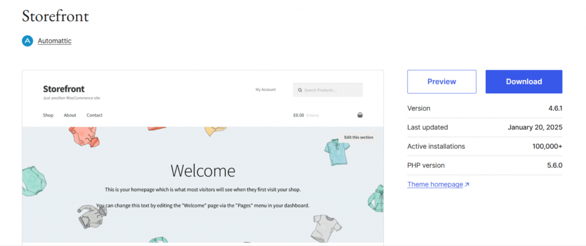Click the Welcome heading in preview
The height and width of the screenshot is (246, 586).
203,171
